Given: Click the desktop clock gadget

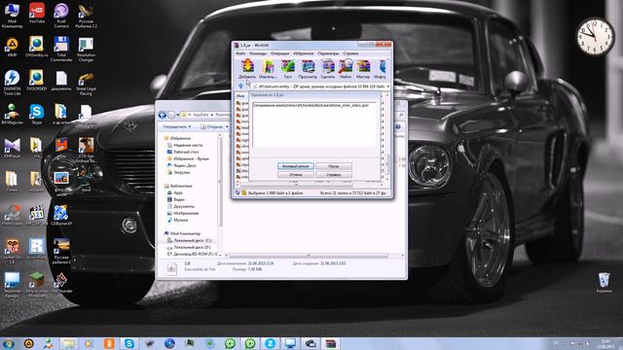Looking at the screenshot, I should click(595, 37).
